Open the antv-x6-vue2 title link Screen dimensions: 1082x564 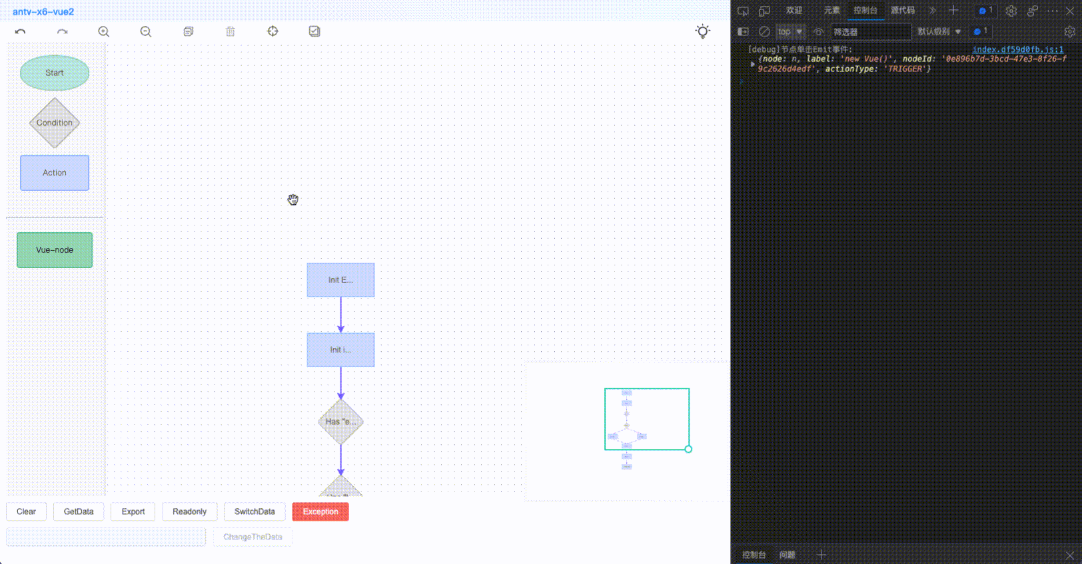point(43,12)
